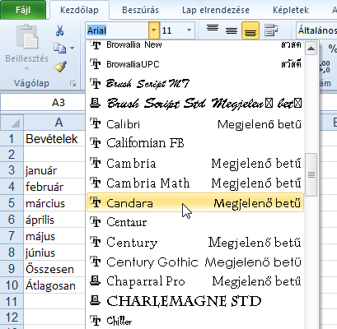Viewport: 337px width, 329px height.
Task: Click cell containing Összesen
Action: click(54, 269)
